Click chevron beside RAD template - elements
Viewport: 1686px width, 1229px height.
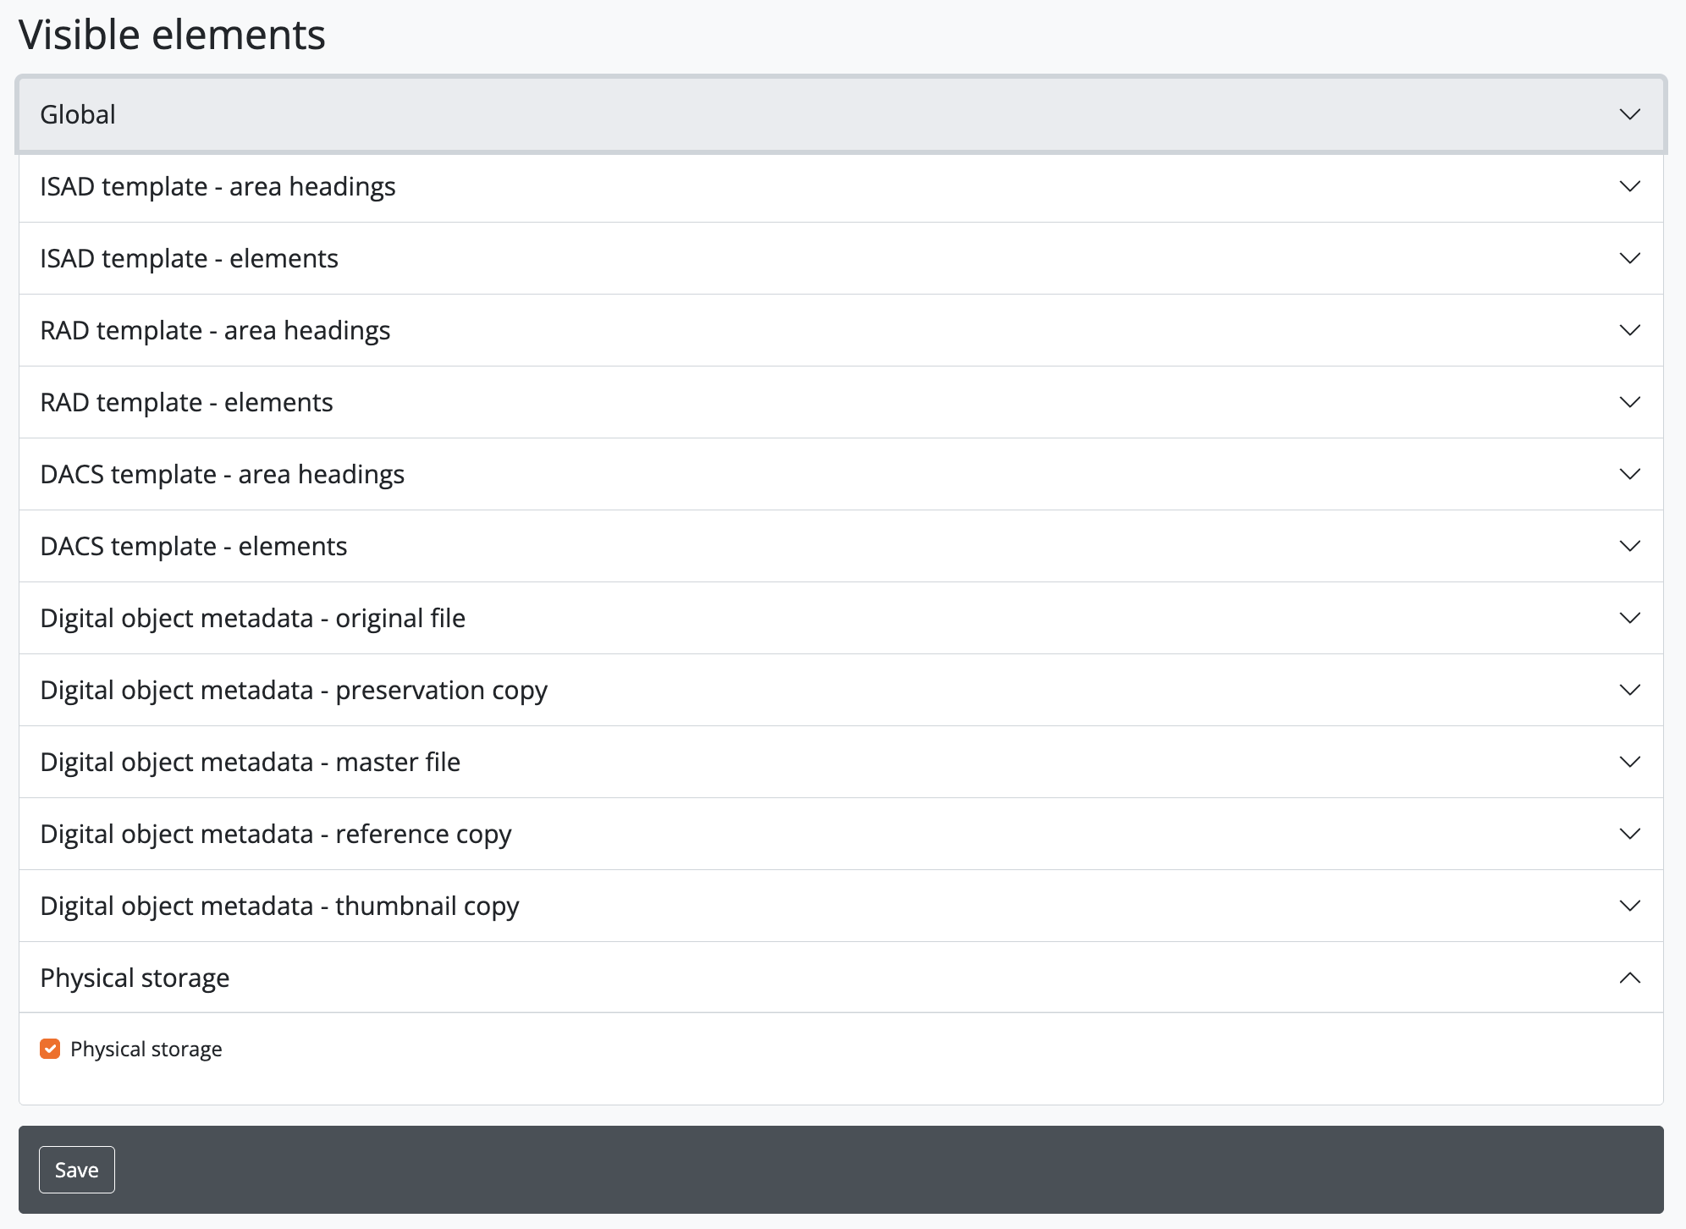(1629, 402)
